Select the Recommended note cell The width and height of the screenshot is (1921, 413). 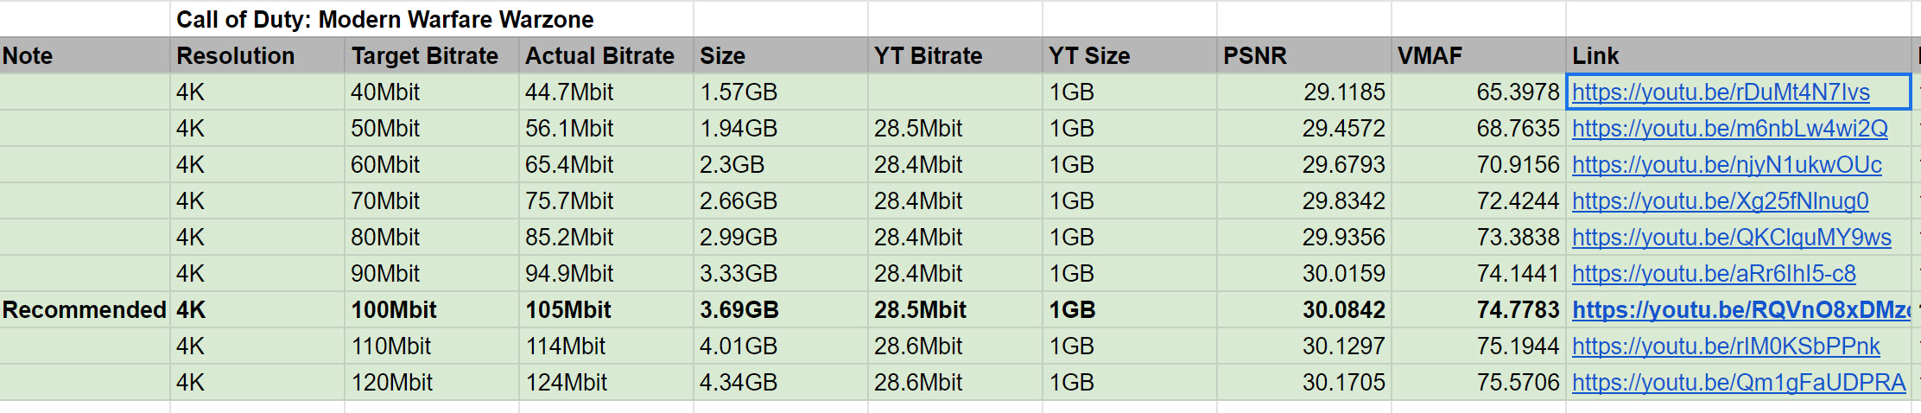pyautogui.click(x=85, y=310)
